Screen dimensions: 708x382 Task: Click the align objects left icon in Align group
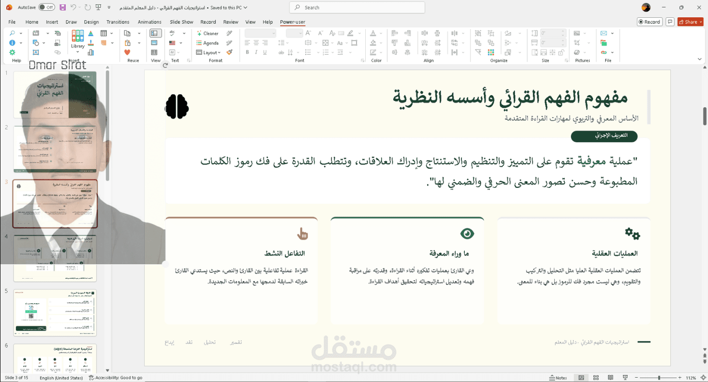pyautogui.click(x=395, y=33)
